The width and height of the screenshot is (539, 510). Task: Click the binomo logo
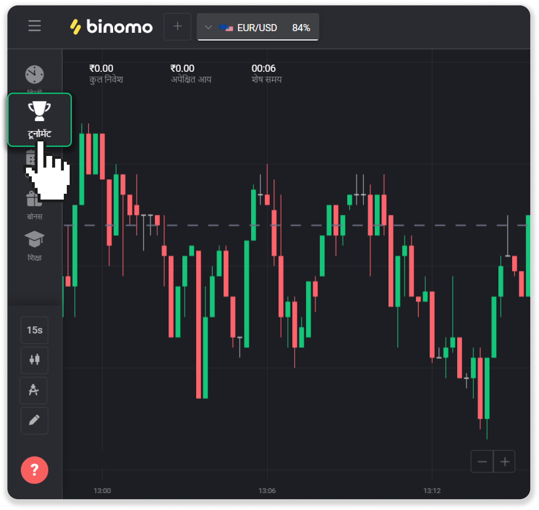(112, 27)
